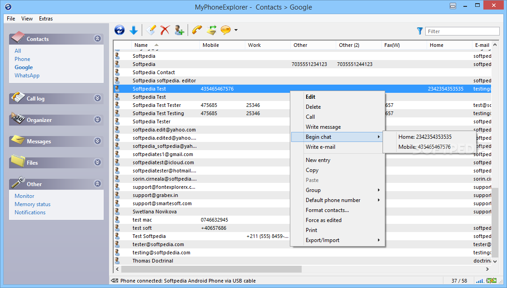Click the contact icon beside Swetlana Novikova
507x288 pixels.
tap(117, 211)
